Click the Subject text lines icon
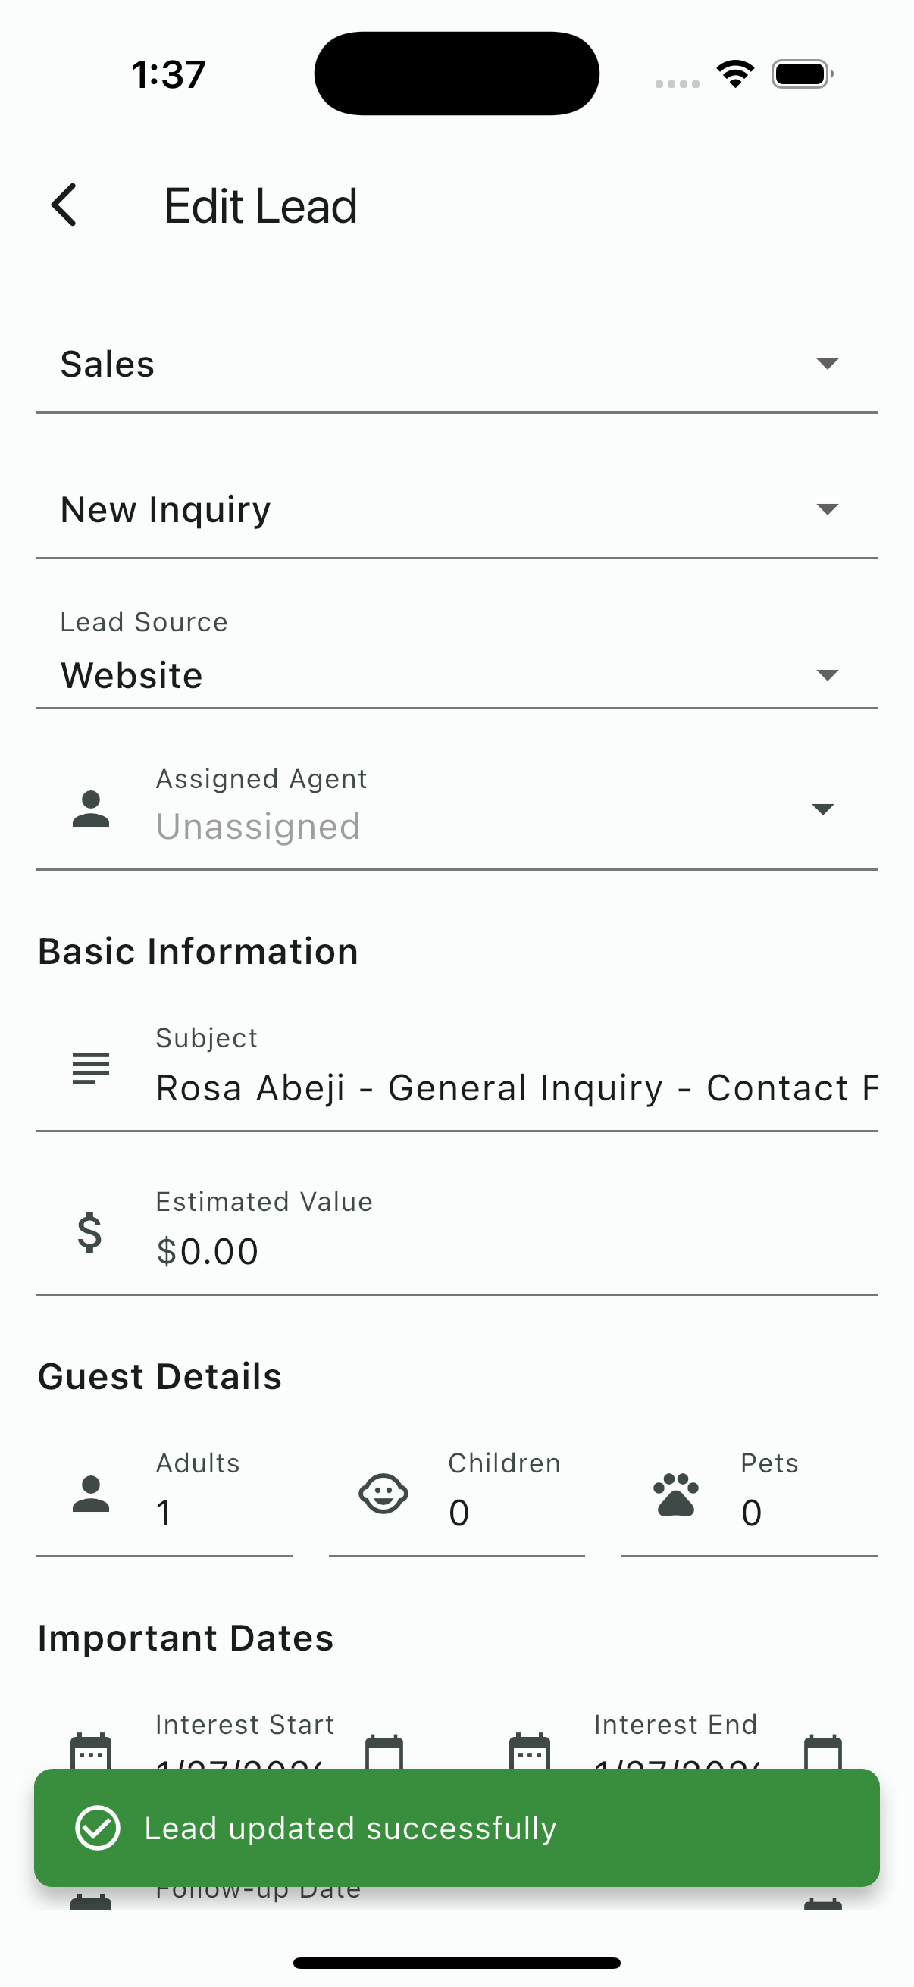The width and height of the screenshot is (914, 1987). pos(91,1069)
